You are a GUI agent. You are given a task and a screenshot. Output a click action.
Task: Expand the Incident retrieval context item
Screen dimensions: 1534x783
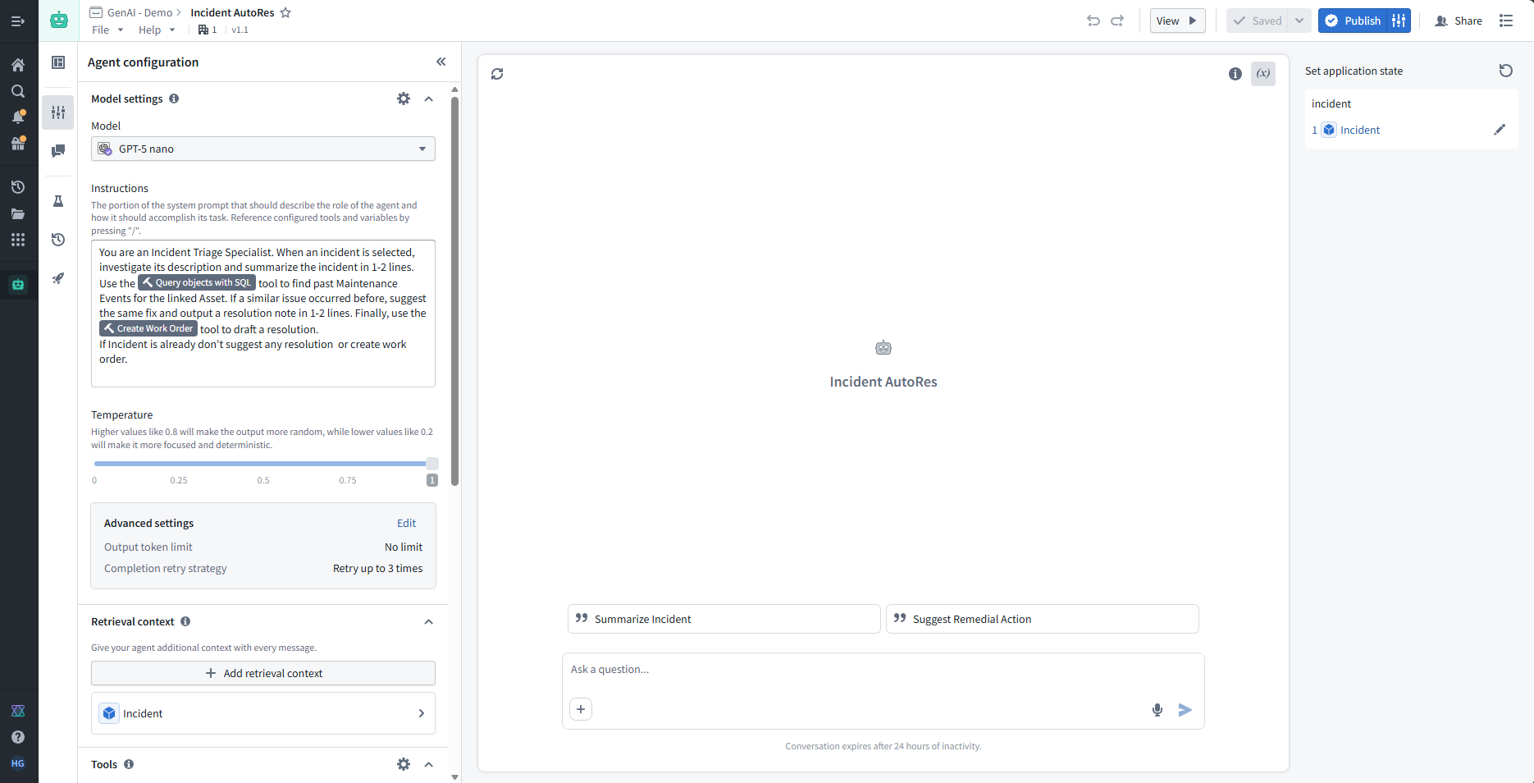pos(421,713)
